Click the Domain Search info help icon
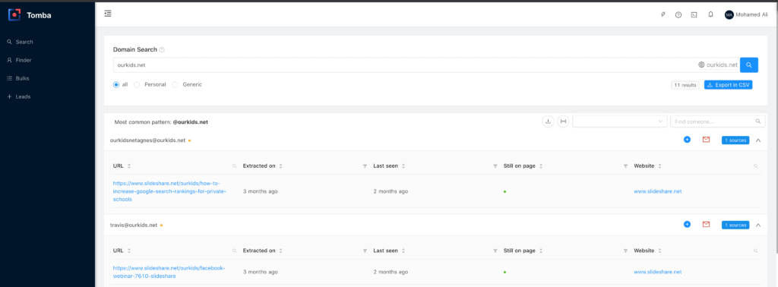The image size is (778, 287). pos(162,49)
